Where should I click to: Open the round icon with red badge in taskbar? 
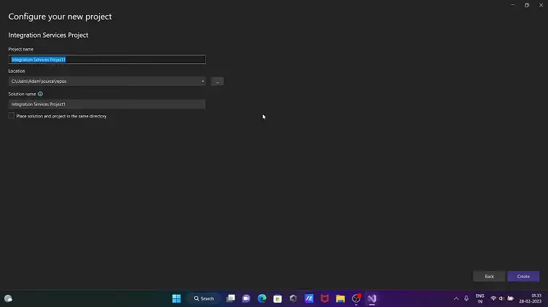coord(356,298)
